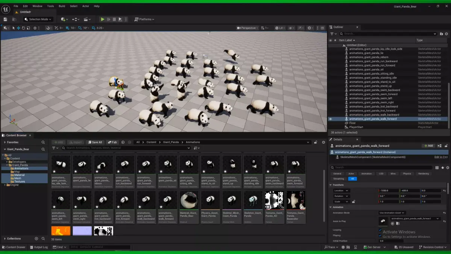Open the Blueprints icon dropdown

76,19
